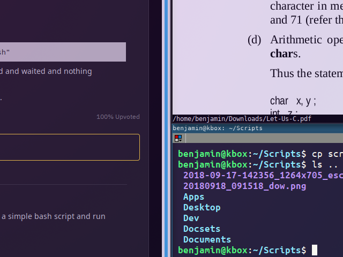This screenshot has width=343, height=257.
Task: Click the "char x, y ;" code line in PDF
Action: click(x=293, y=101)
